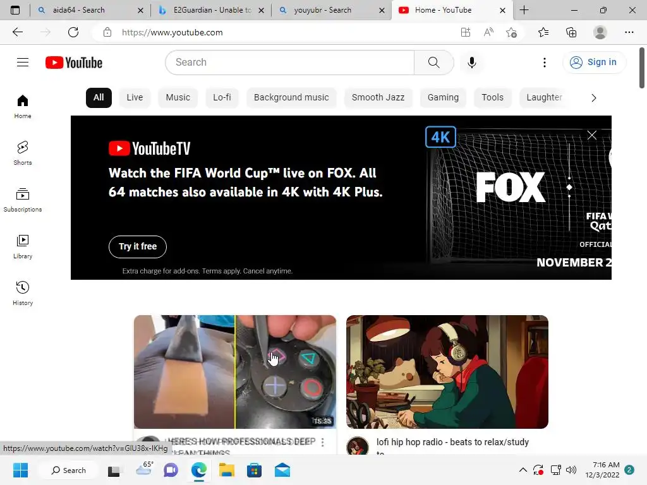The height and width of the screenshot is (485, 647).
Task: Open Mail app from taskbar
Action: coord(282,470)
